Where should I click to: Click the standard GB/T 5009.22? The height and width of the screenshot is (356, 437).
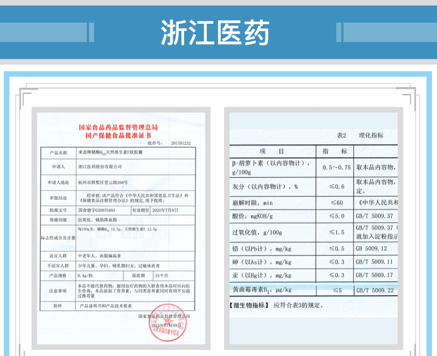pos(375,290)
